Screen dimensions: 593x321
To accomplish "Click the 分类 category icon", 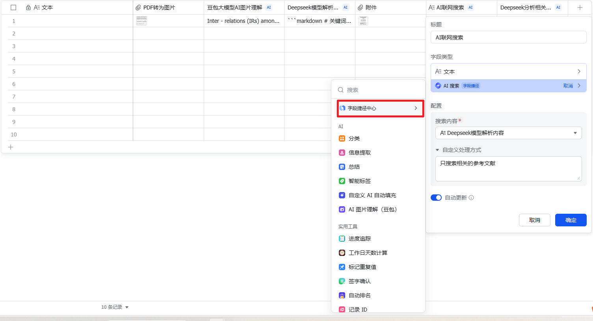I will tap(342, 138).
